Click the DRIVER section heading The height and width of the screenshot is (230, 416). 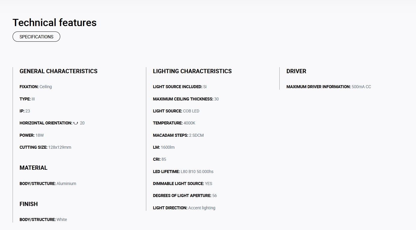[x=296, y=71]
